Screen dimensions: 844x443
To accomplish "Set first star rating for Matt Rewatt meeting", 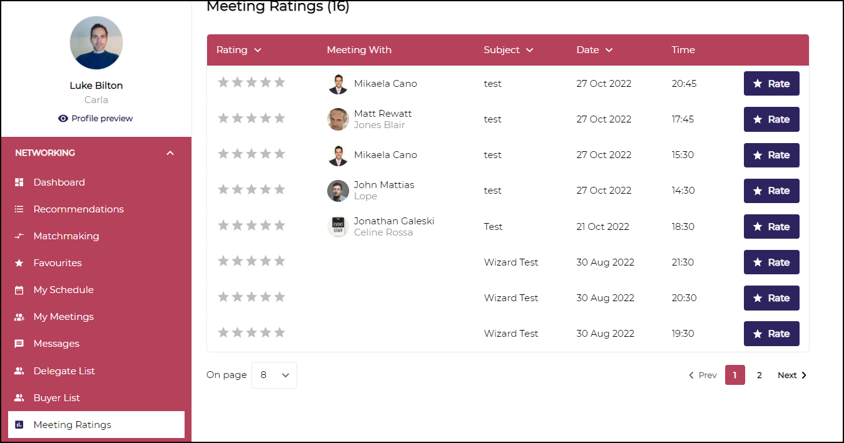I will [223, 118].
